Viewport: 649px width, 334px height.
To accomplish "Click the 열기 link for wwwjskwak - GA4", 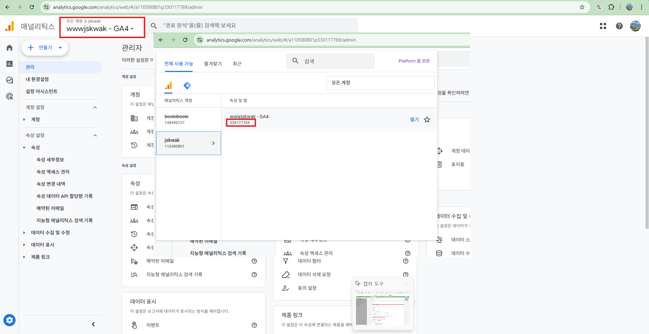I will (414, 120).
